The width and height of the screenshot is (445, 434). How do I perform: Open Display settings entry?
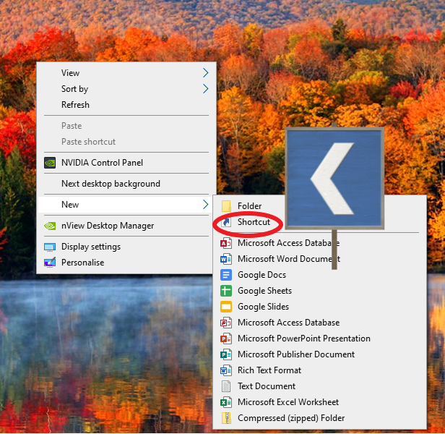(126, 247)
